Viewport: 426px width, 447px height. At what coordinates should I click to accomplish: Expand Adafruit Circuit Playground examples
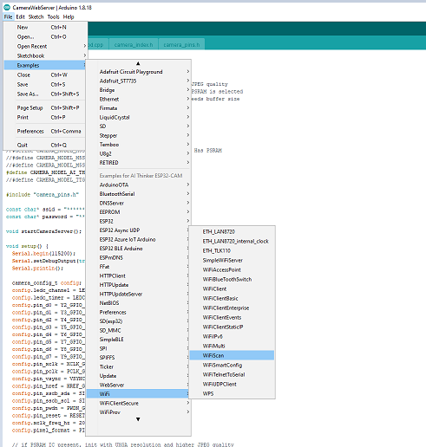139,72
